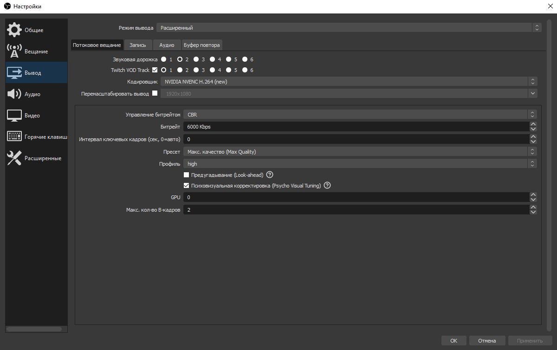Disable Психовизуальная корректировка checkbox
This screenshot has height=350, width=557.
(187, 186)
